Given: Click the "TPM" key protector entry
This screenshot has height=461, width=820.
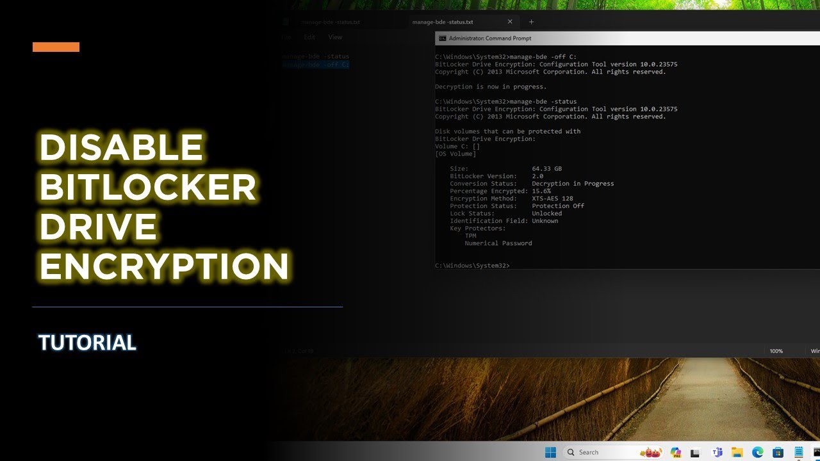Looking at the screenshot, I should point(470,236).
